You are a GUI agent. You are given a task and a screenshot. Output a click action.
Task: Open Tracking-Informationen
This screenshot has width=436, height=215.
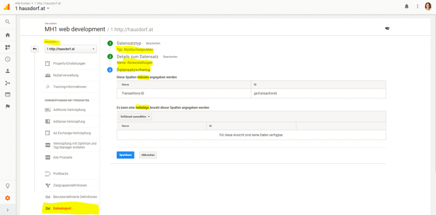click(70, 87)
